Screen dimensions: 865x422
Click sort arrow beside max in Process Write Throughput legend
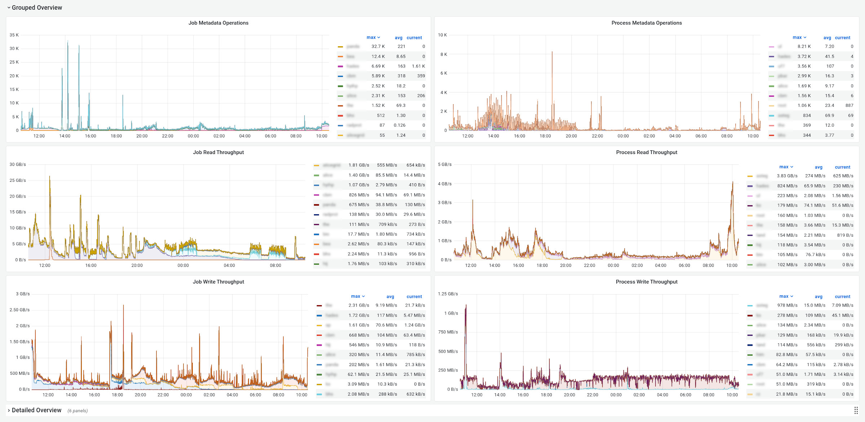pos(792,296)
